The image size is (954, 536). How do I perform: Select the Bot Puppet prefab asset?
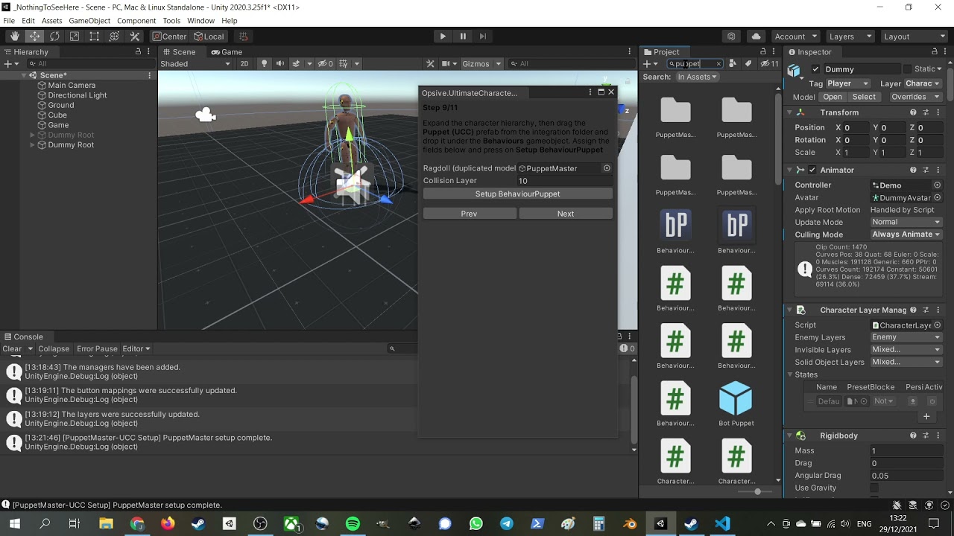click(x=736, y=405)
